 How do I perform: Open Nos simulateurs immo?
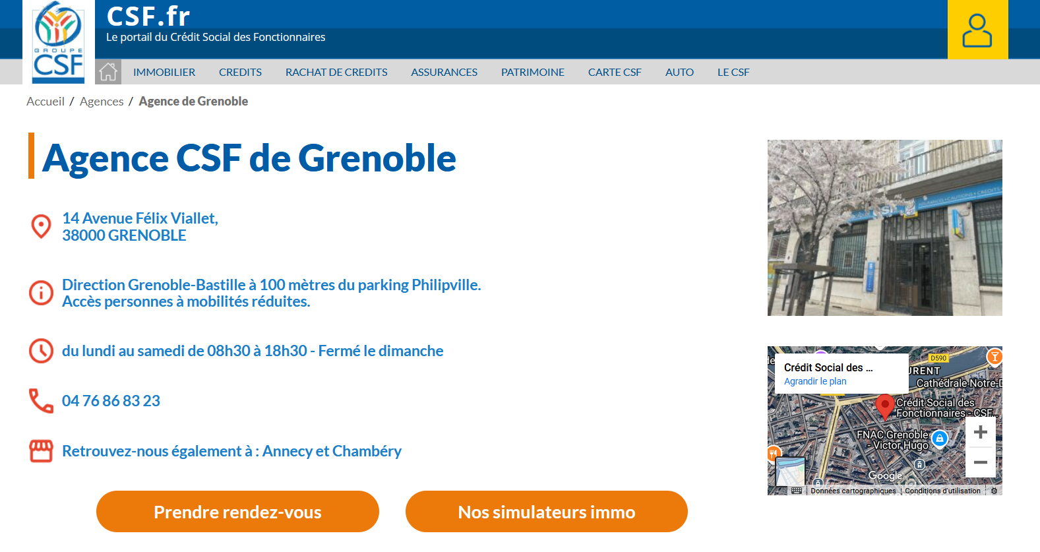(546, 512)
